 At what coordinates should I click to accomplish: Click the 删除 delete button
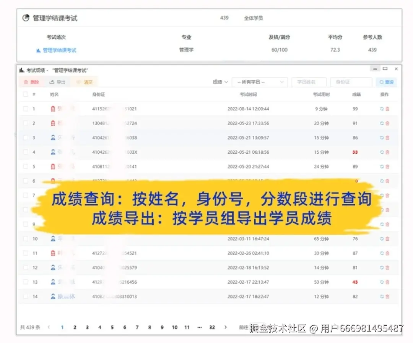(x=31, y=82)
